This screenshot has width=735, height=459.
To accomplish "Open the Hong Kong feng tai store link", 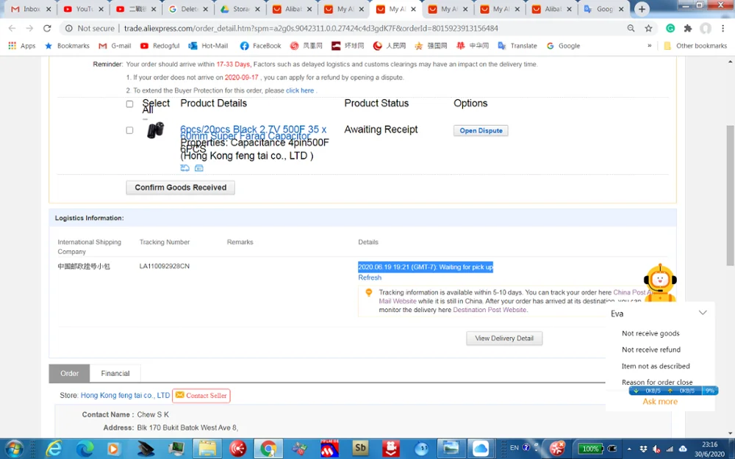I will pyautogui.click(x=125, y=395).
